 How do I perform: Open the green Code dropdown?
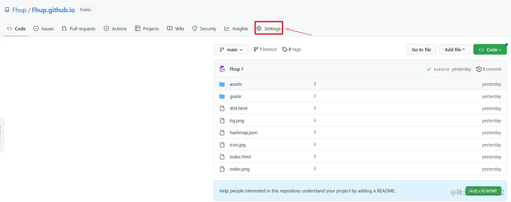[x=490, y=50]
